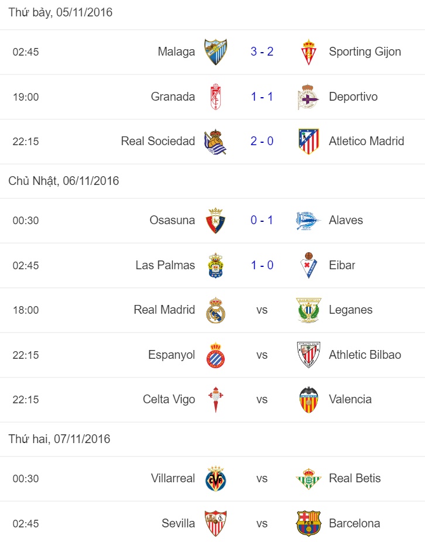Viewport: 425px width, 542px height.
Task: Open the Athletic Bilbao crest
Action: pos(309,355)
